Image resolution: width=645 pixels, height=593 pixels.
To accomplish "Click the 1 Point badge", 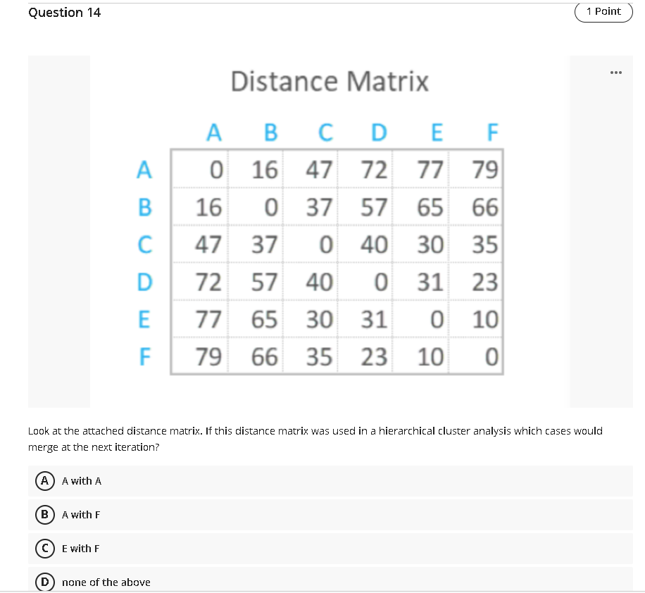I will pyautogui.click(x=603, y=12).
